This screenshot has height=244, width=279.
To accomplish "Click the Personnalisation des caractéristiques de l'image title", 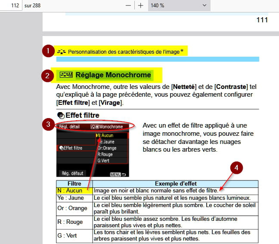I will [124, 52].
